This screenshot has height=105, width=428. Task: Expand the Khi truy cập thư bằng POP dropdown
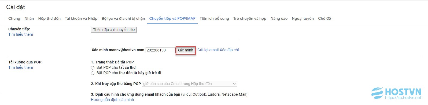[x=189, y=84]
